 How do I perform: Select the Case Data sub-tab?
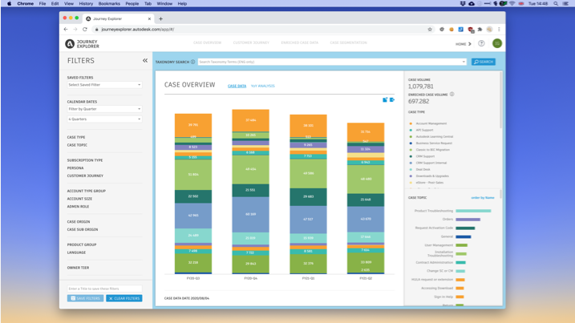237,86
